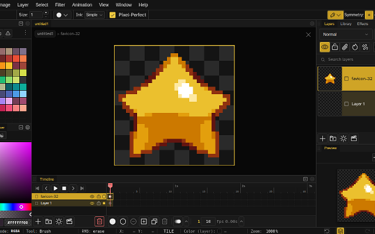375x234 pixels.
Task: Add a new folder group in Layers panel
Action: pyautogui.click(x=333, y=139)
